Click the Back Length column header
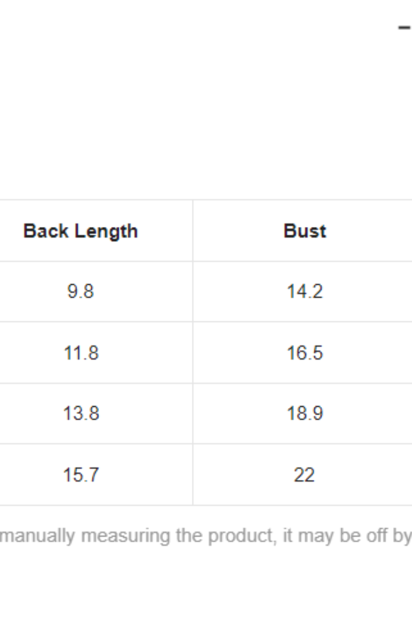 click(x=81, y=231)
